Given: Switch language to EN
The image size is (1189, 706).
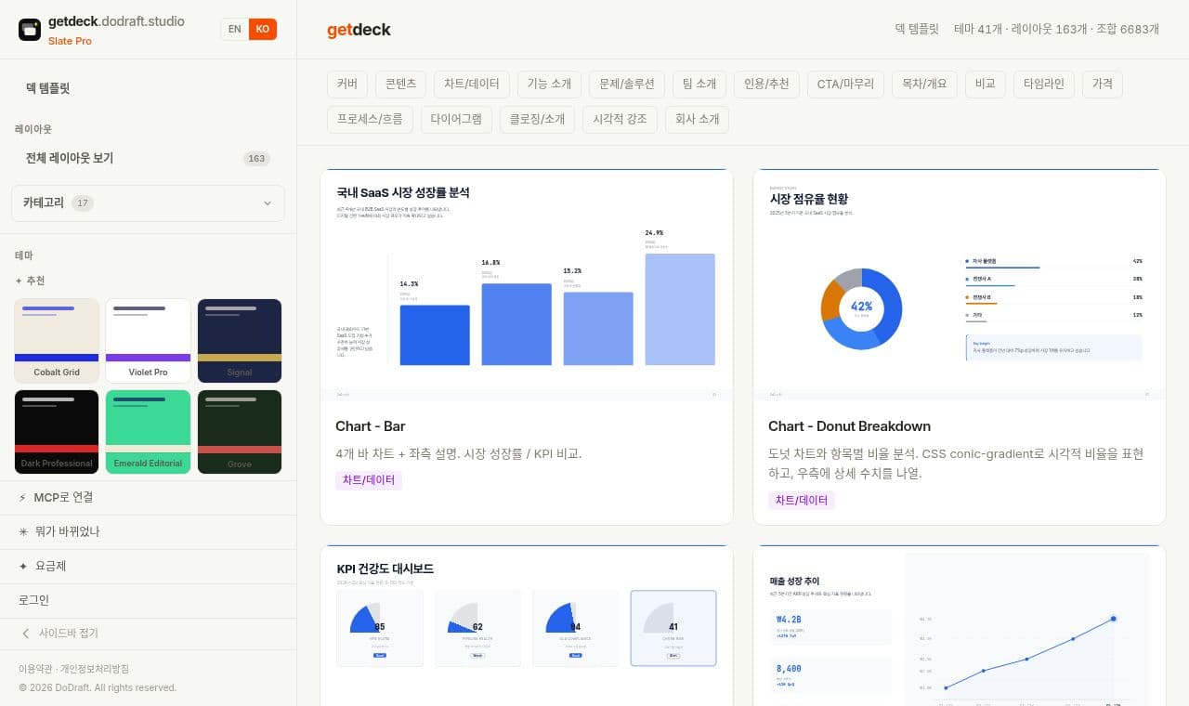Looking at the screenshot, I should [x=235, y=30].
